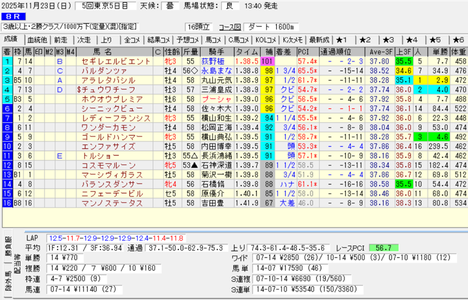This screenshot has height=300, width=468.
Task: Click the blue 8R race number label
Action: [11, 16]
